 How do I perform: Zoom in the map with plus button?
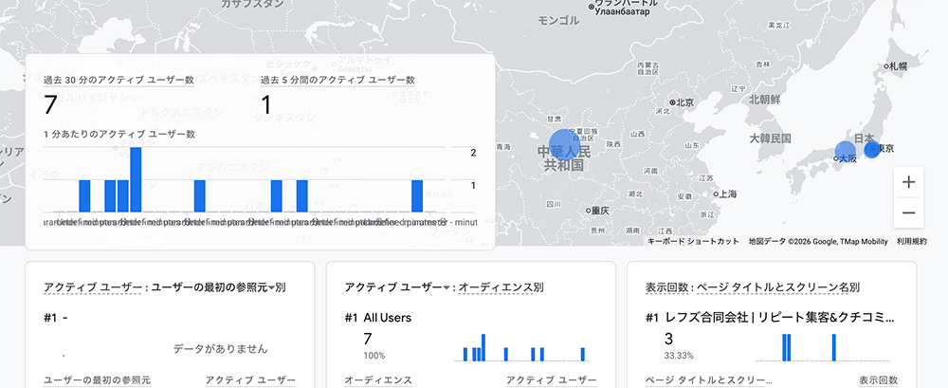pyautogui.click(x=909, y=182)
